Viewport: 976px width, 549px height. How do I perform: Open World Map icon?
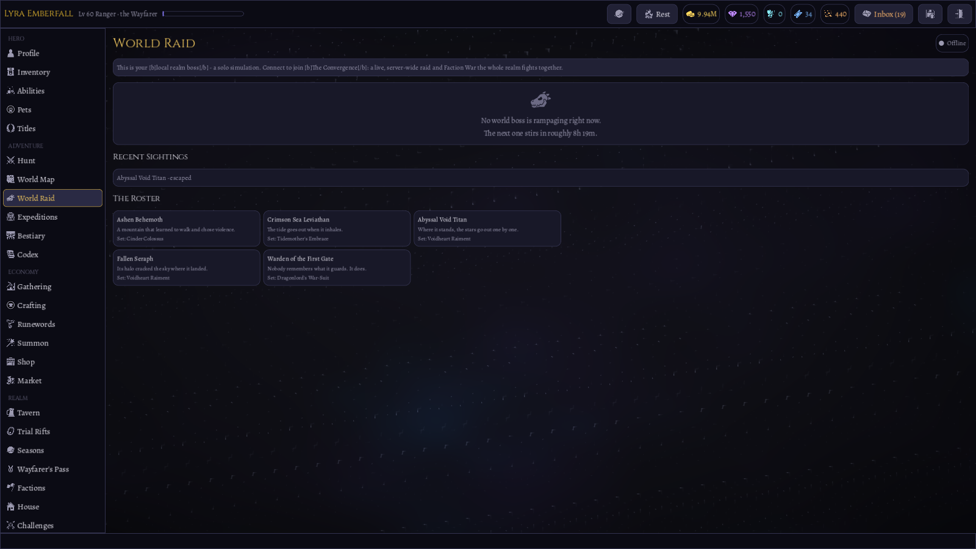[x=10, y=179]
